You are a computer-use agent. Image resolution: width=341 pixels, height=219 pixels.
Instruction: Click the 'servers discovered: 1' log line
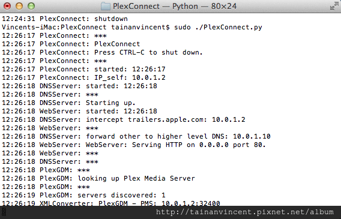coord(83,195)
